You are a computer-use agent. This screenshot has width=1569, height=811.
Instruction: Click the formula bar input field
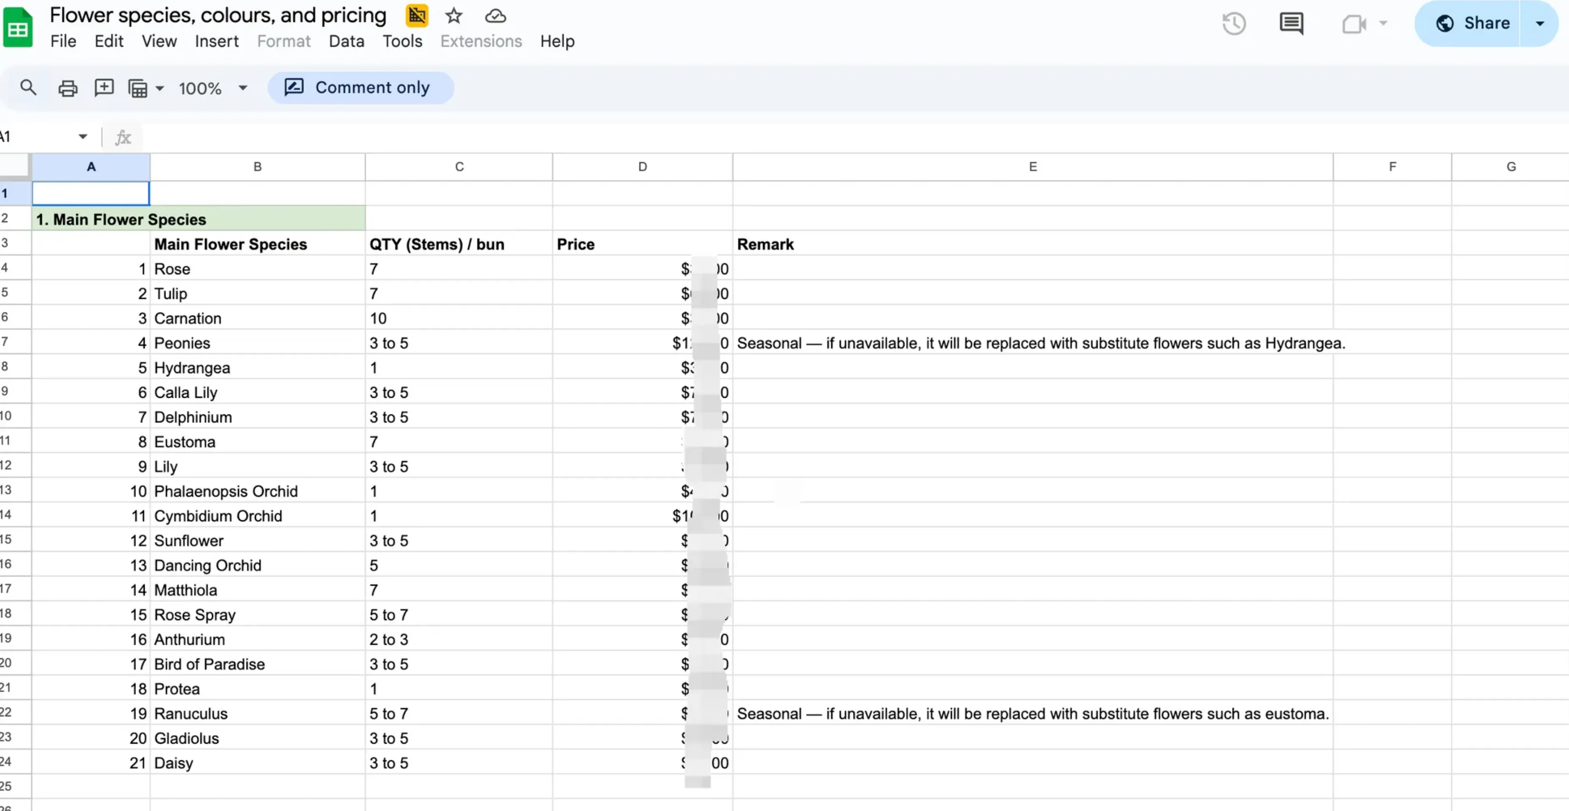tap(731, 137)
